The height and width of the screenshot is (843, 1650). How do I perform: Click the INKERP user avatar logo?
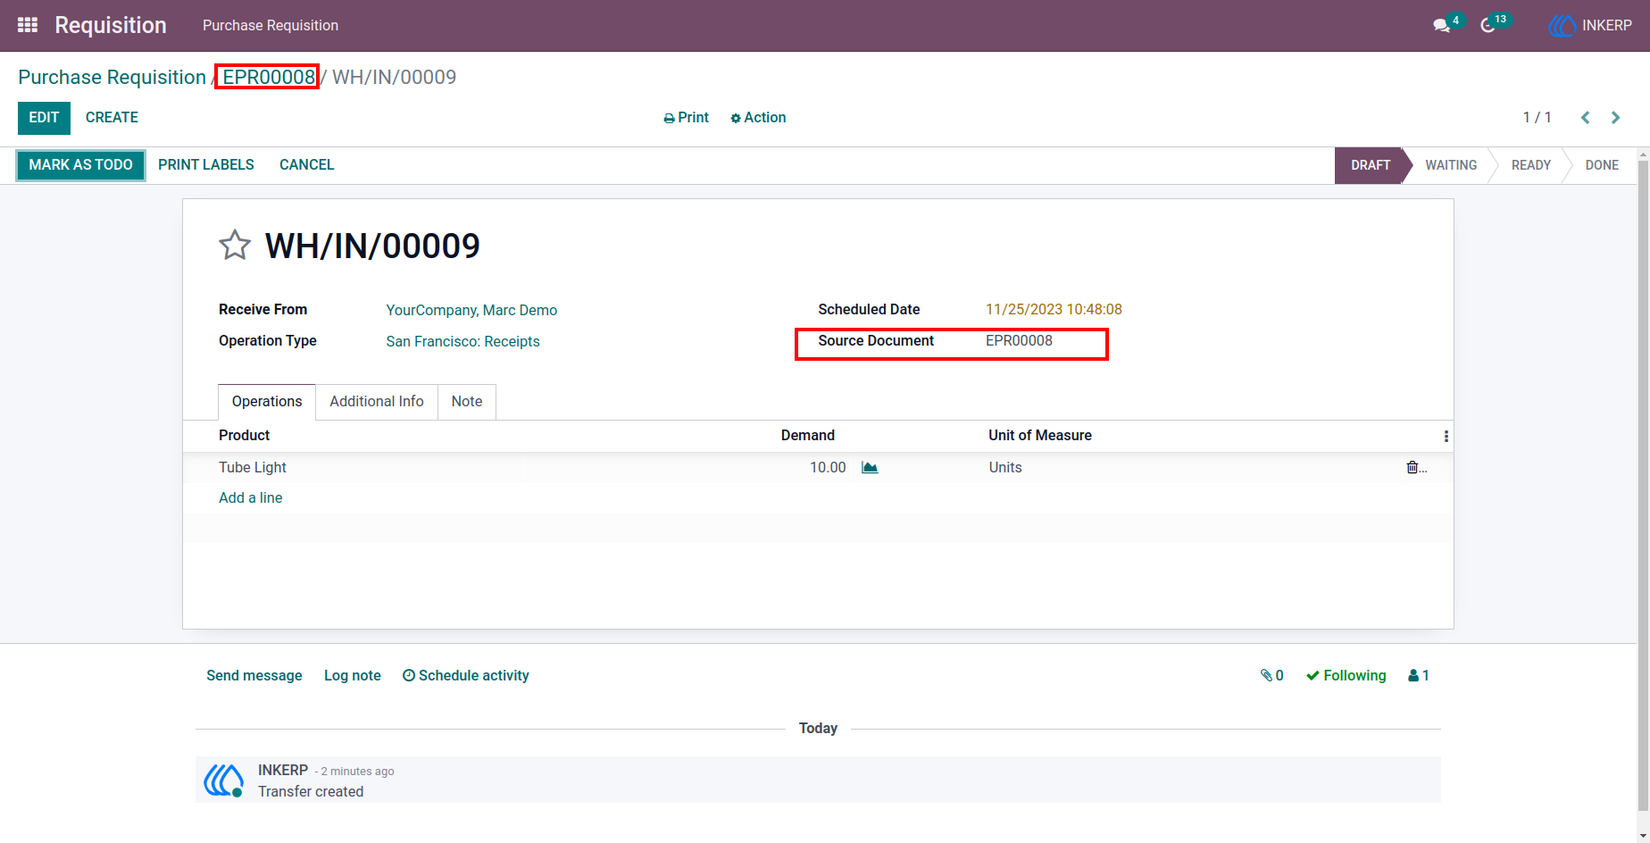click(1562, 25)
